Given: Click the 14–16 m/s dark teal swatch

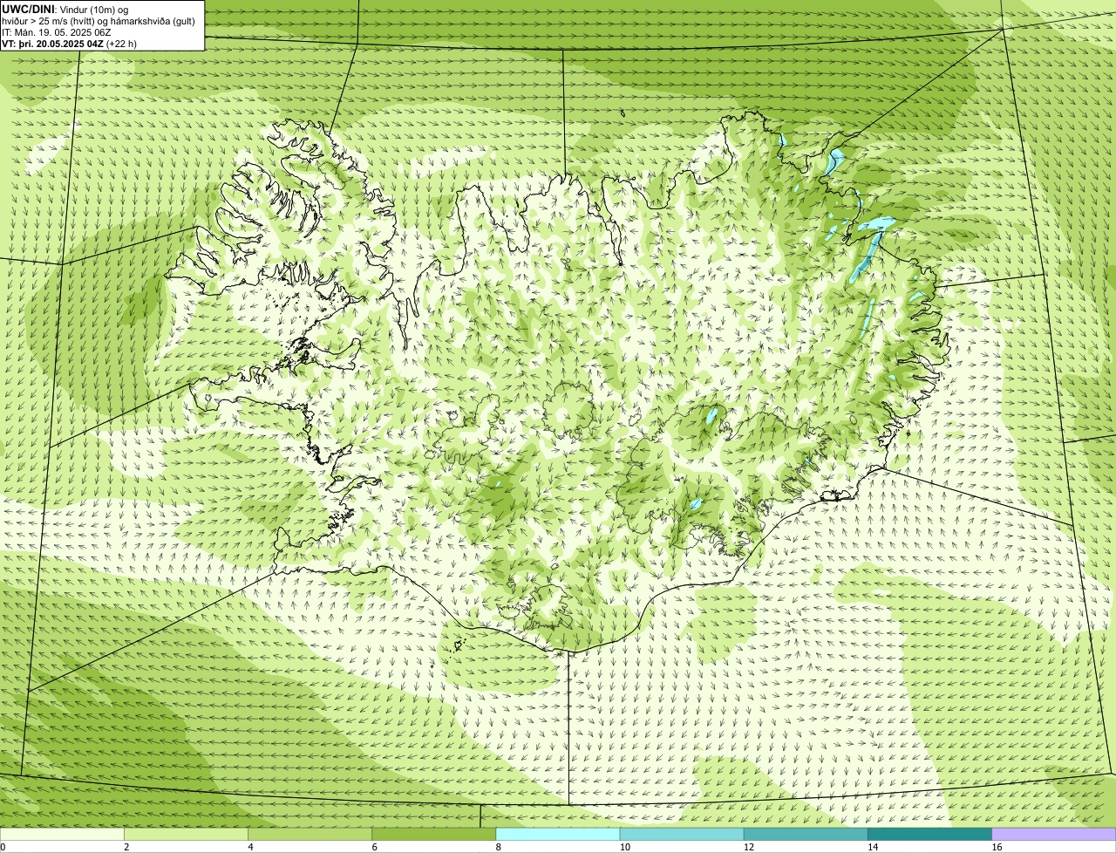Looking at the screenshot, I should (929, 834).
